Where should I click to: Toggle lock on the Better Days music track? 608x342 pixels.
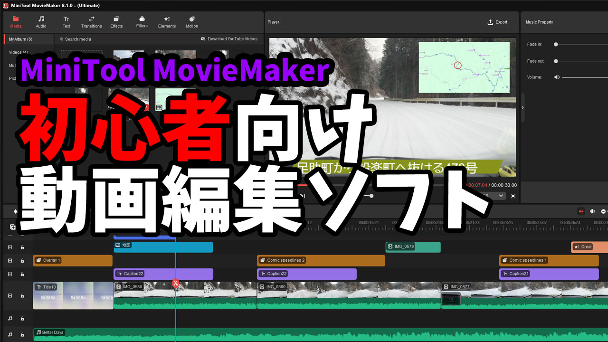click(22, 334)
